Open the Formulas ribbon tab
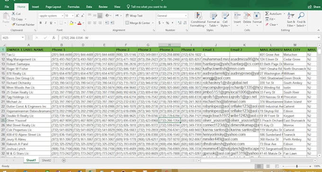 click(73, 7)
